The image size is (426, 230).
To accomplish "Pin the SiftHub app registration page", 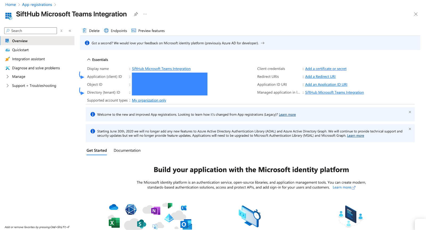I will [136, 14].
